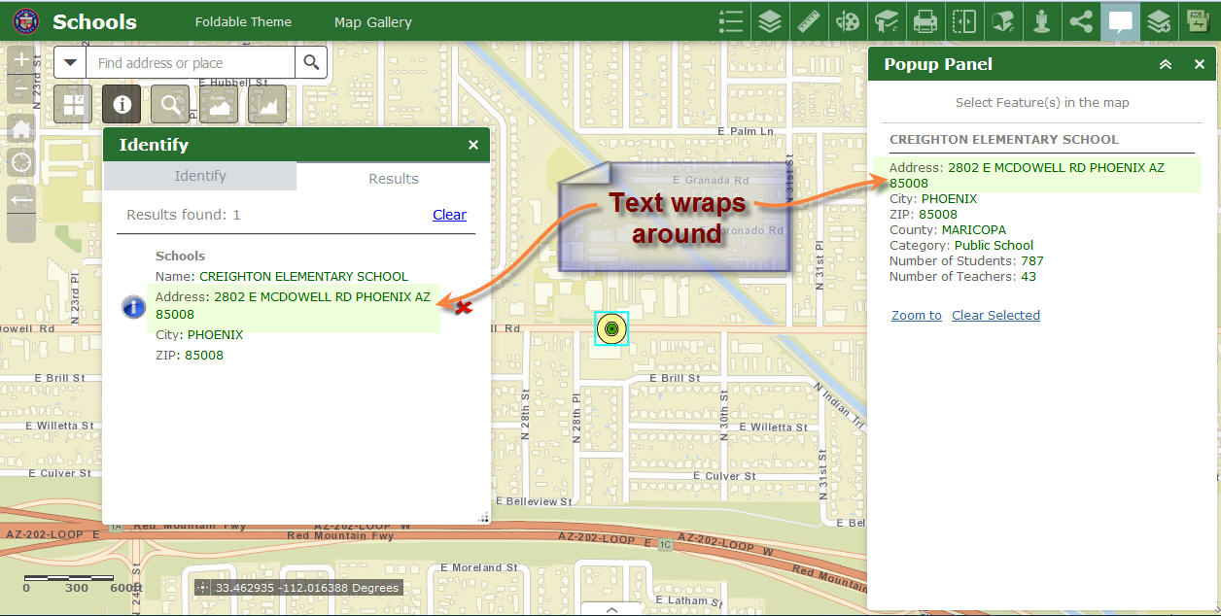Click the last header widget icon with stacked cards
This screenshot has height=616, width=1221.
[x=1197, y=21]
